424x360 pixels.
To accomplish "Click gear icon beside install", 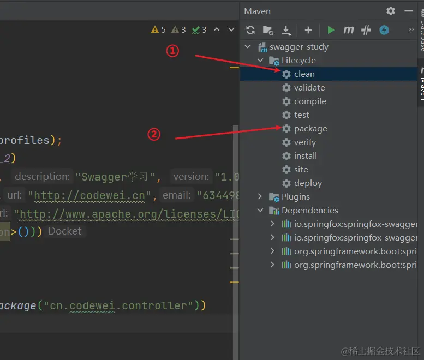I will pyautogui.click(x=286, y=155).
